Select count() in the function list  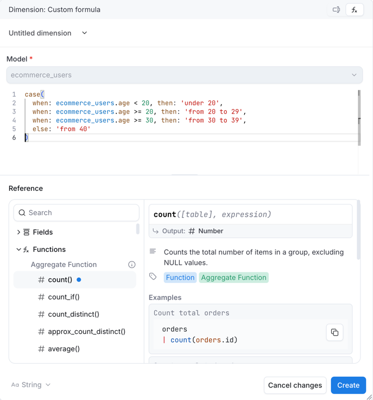tap(75, 280)
